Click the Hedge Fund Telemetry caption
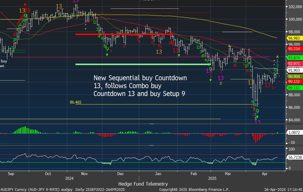This screenshot has height=192, width=303. pyautogui.click(x=143, y=184)
